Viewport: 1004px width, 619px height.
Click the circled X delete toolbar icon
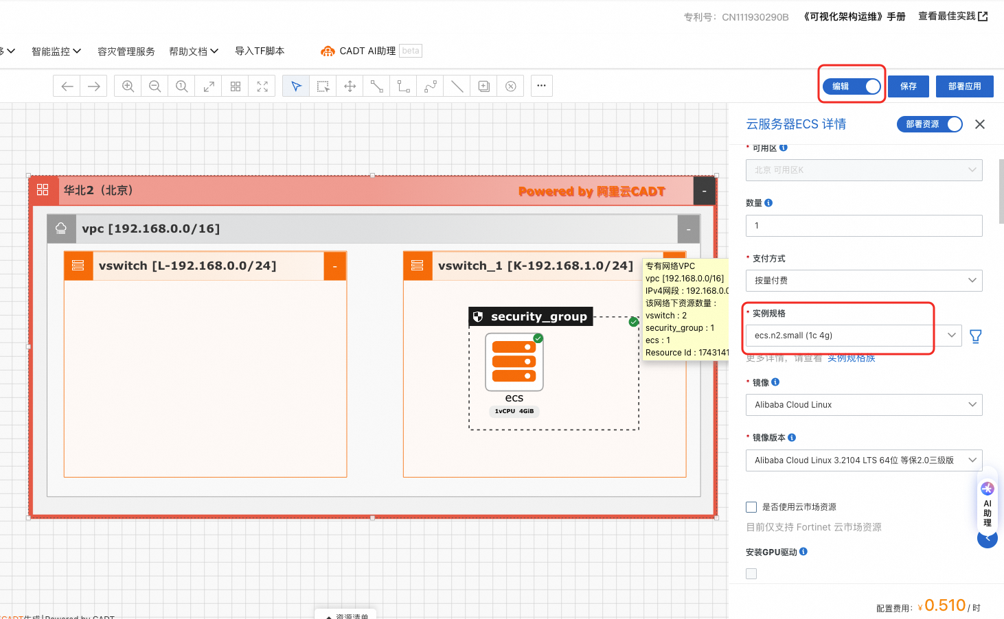[510, 86]
